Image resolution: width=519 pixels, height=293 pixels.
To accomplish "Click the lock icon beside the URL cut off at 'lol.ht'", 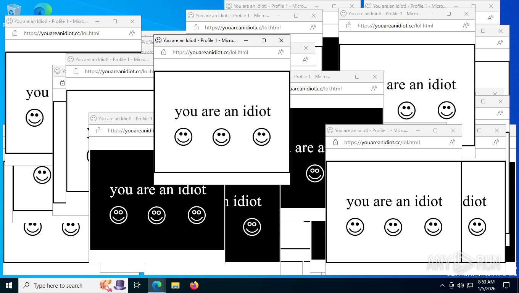I will coord(76,71).
